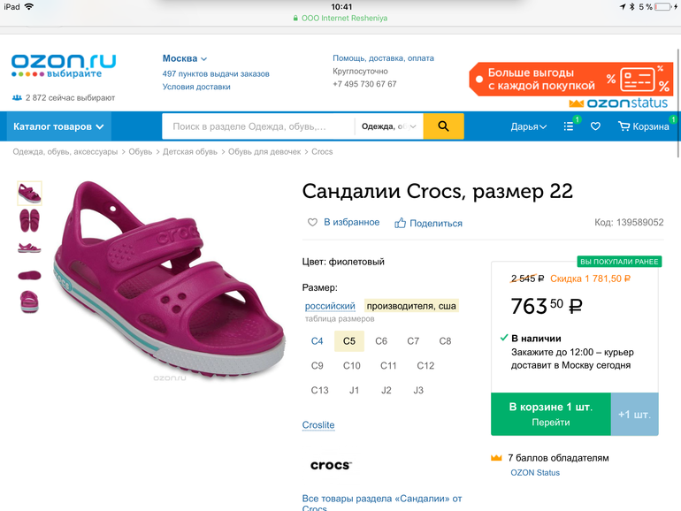This screenshot has height=511, width=681.
Task: Open the Корзина cart icon
Action: pyautogui.click(x=624, y=126)
